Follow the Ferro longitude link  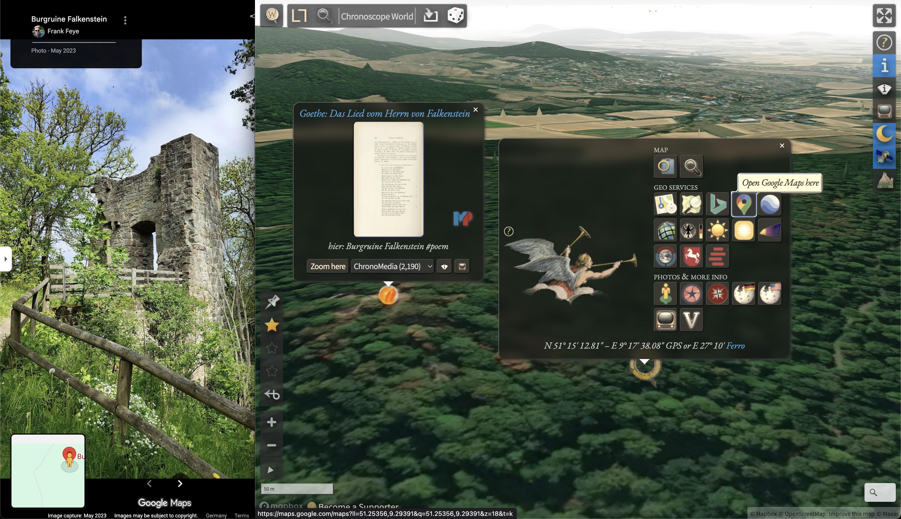[735, 346]
